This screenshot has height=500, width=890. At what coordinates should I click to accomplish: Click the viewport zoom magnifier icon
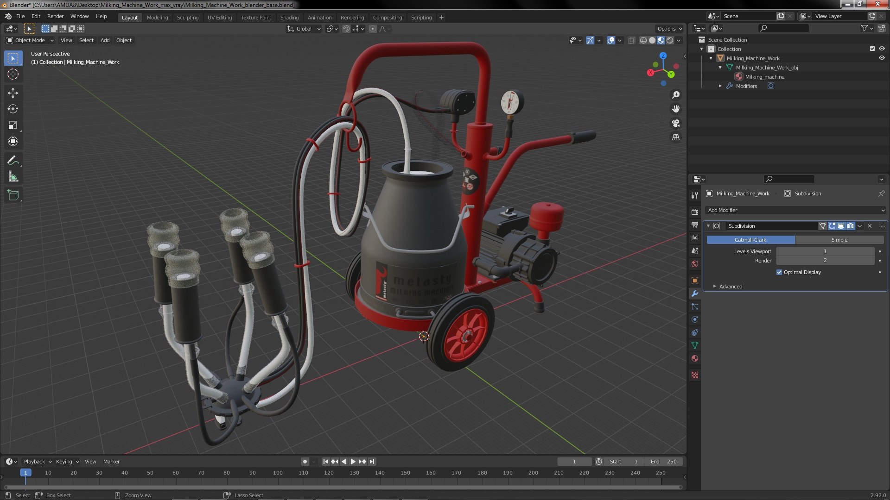point(676,95)
